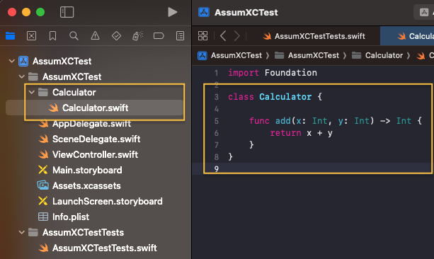Open the Source Control navigator
Screen dimensions: 434x259
31,35
